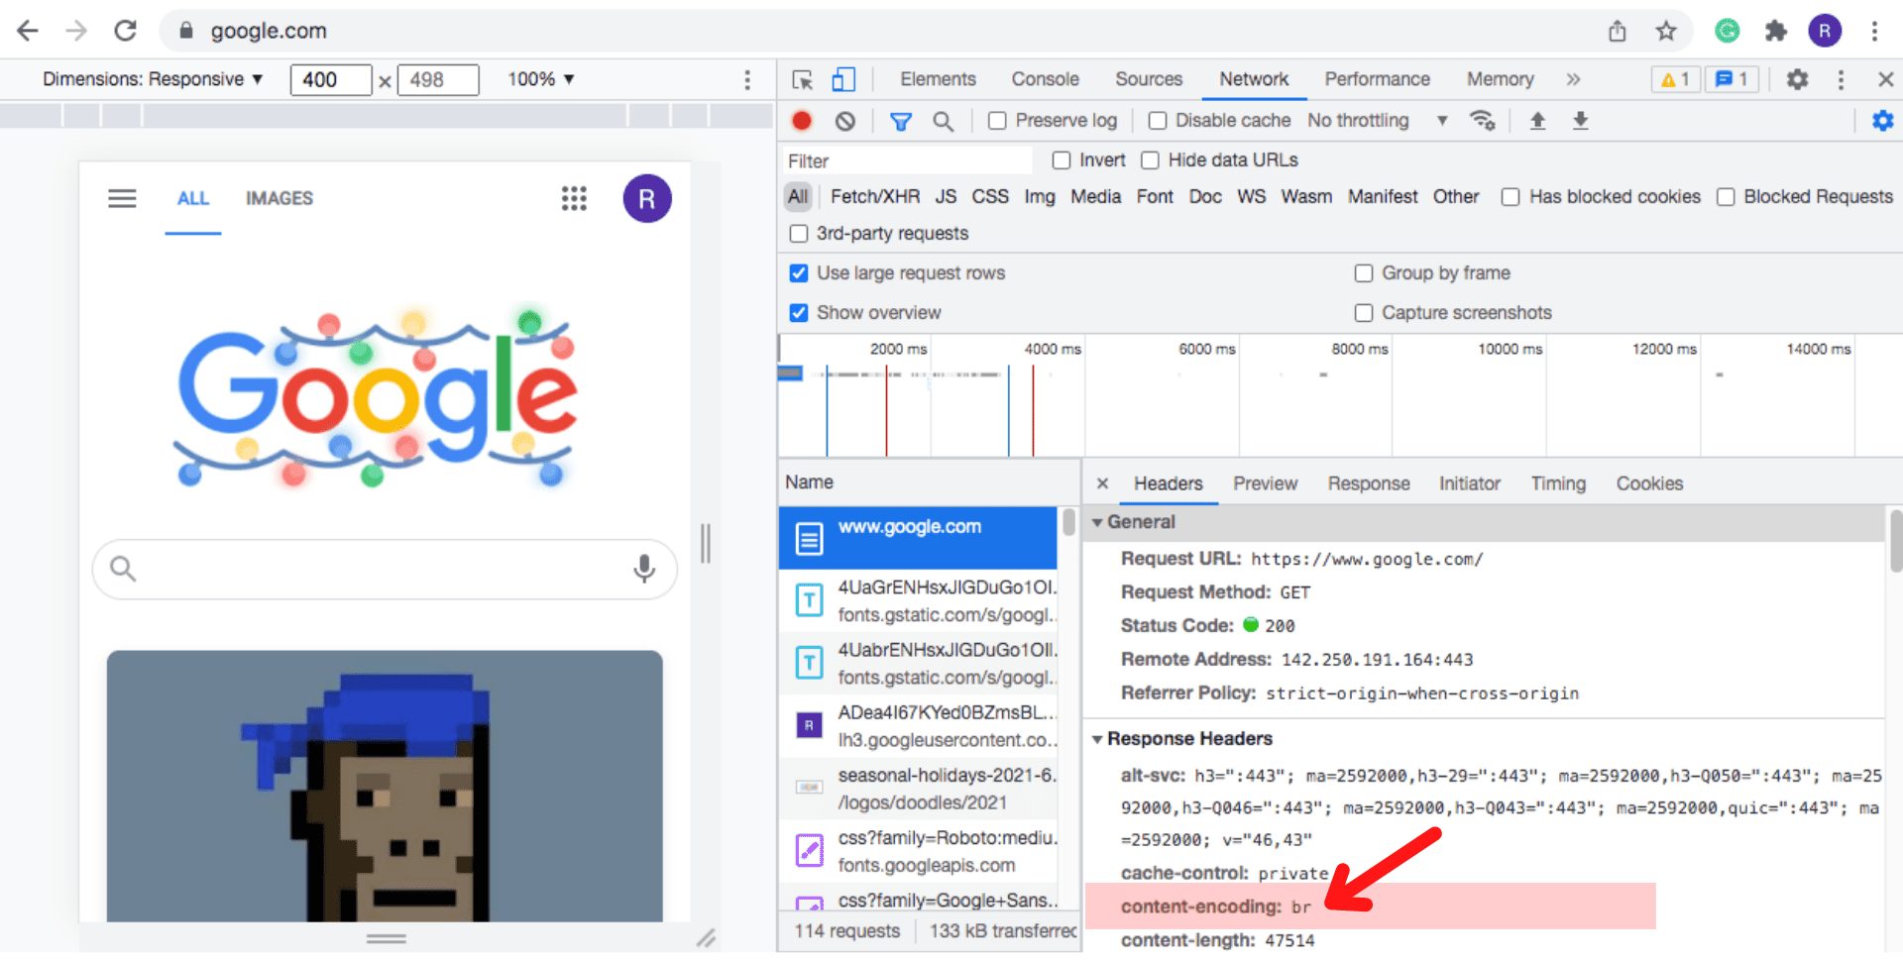Switch to the Elements tab
1903x960 pixels.
[938, 79]
